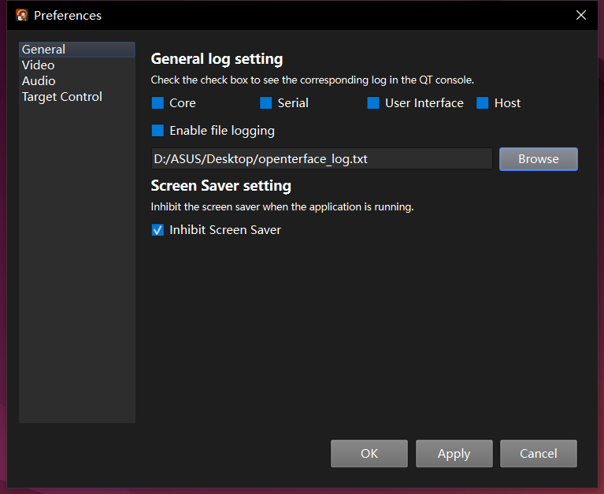Screen dimensions: 604x494
Task: Select General in the preferences sidebar
Action: (x=44, y=50)
